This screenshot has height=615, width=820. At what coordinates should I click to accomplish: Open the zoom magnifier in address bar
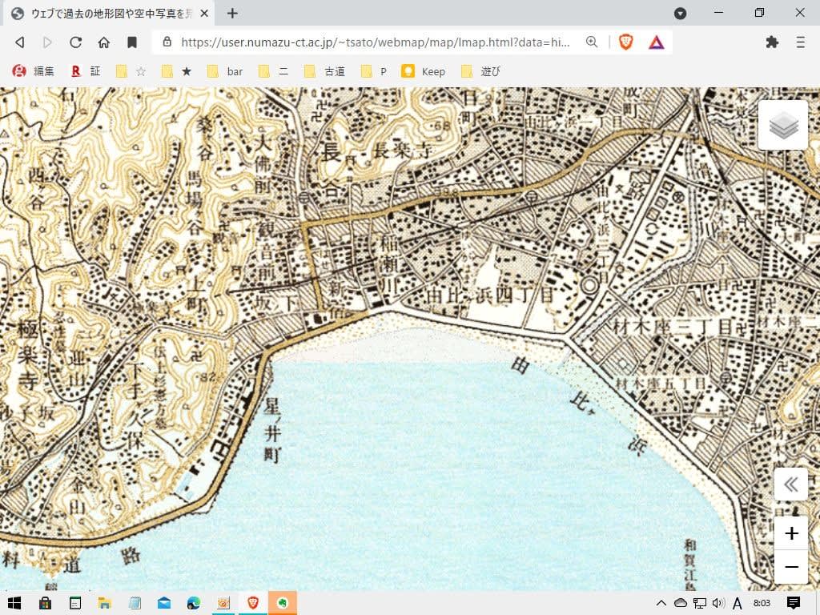click(592, 42)
